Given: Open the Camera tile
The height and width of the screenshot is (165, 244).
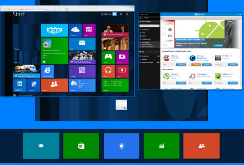Looking at the screenshot, I should coord(122,58).
